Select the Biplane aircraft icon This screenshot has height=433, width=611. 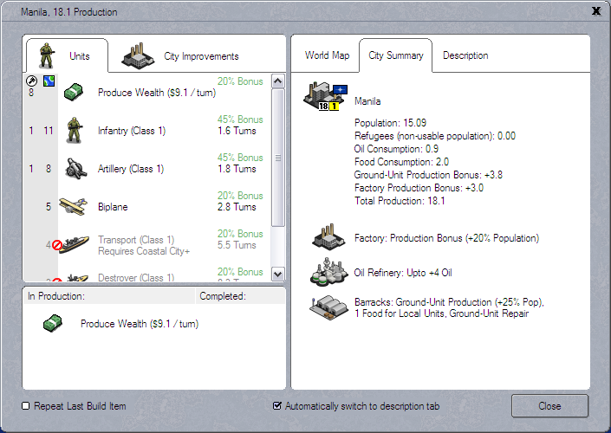[x=74, y=206]
